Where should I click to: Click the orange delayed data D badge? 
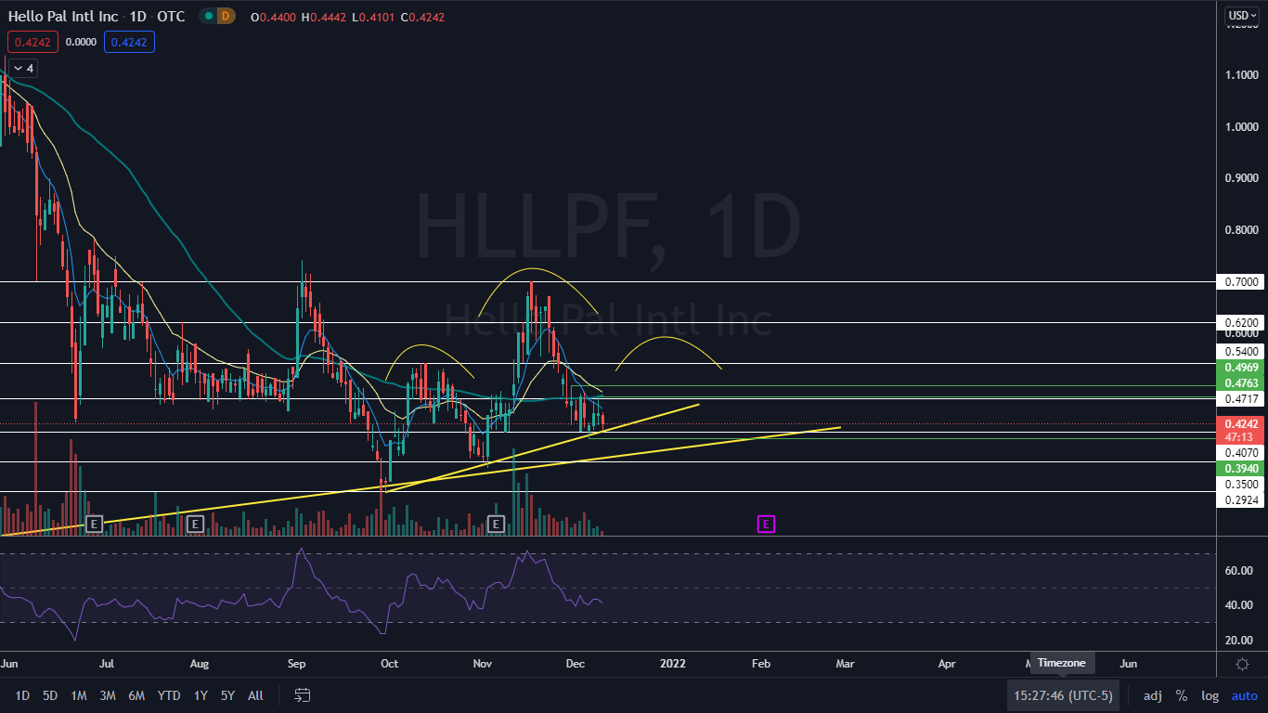click(226, 16)
